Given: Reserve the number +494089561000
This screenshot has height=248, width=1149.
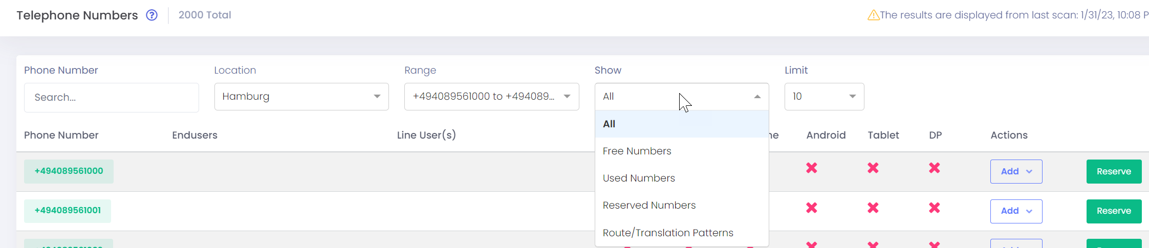Looking at the screenshot, I should pos(1114,171).
